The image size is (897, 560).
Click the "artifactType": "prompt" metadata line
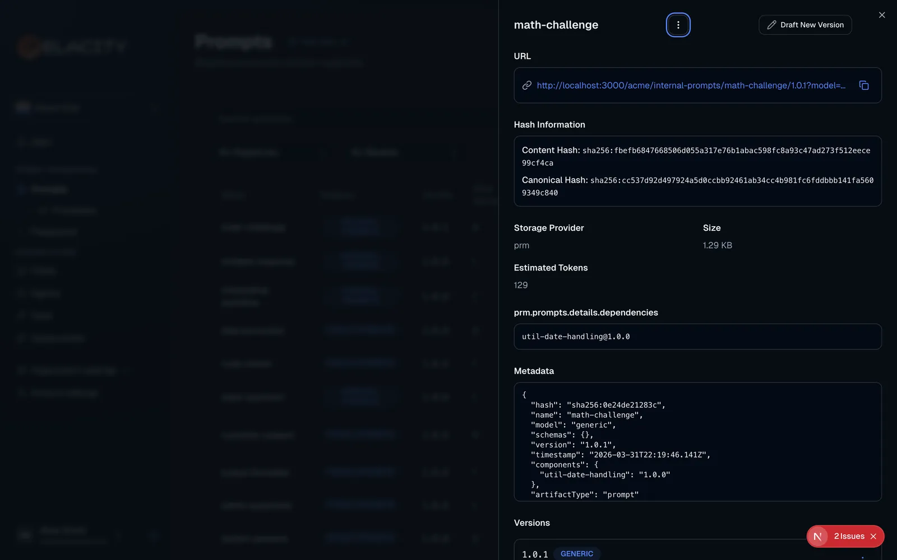585,494
